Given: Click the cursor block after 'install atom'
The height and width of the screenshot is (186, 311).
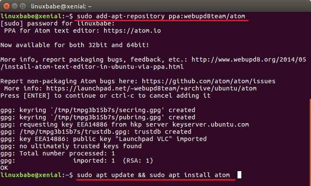Looking at the screenshot, I should 239,175.
